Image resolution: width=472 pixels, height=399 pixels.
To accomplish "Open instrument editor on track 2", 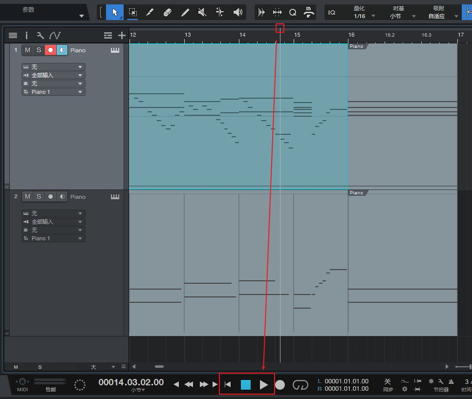I will point(115,197).
